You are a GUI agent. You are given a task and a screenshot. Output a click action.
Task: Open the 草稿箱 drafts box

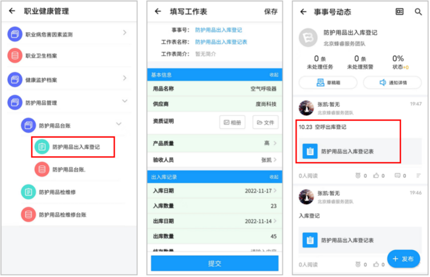pos(328,83)
